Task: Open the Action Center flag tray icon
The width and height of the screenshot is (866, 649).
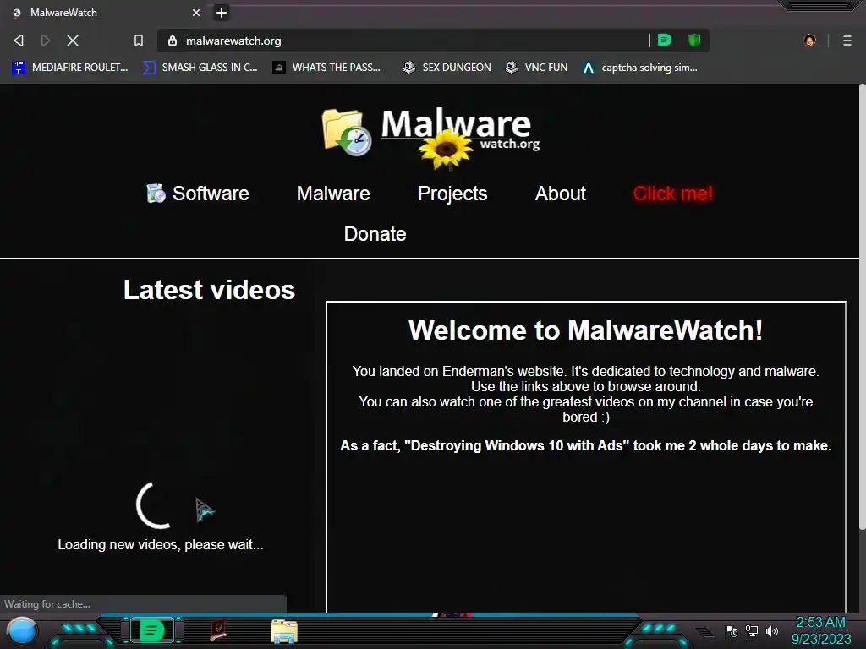Action: point(732,631)
